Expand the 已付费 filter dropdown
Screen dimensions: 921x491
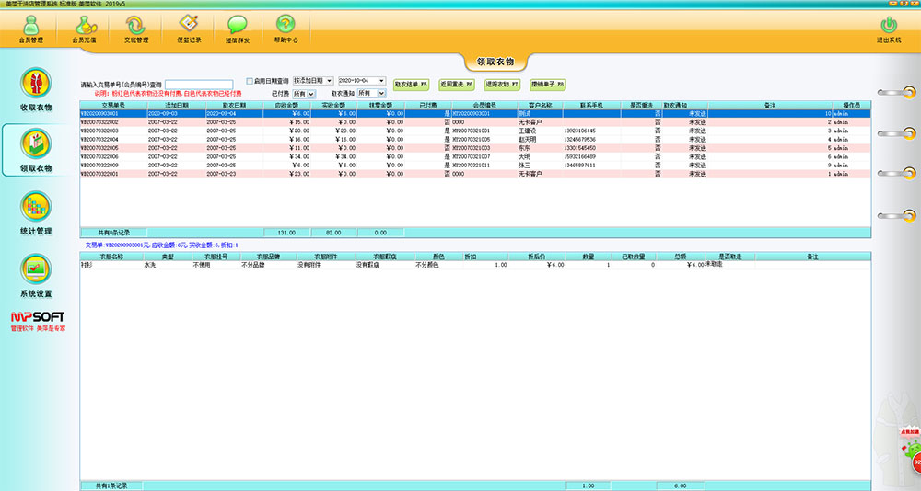point(311,94)
